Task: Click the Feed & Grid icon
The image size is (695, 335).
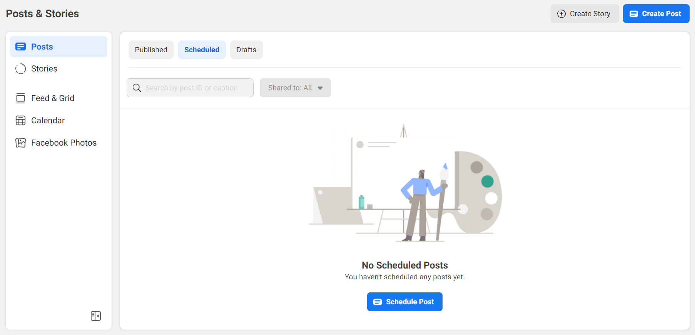Action: tap(20, 98)
